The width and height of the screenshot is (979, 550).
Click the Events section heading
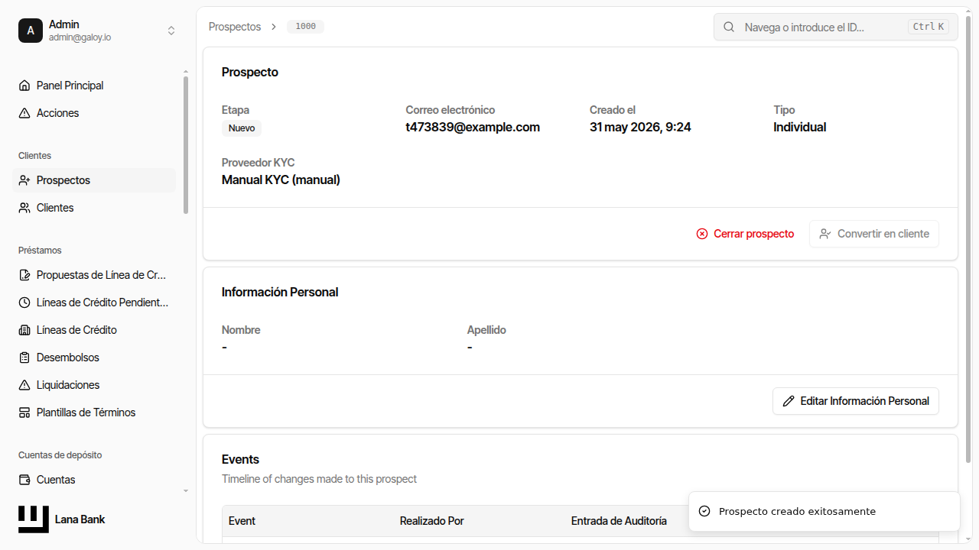[240, 460]
